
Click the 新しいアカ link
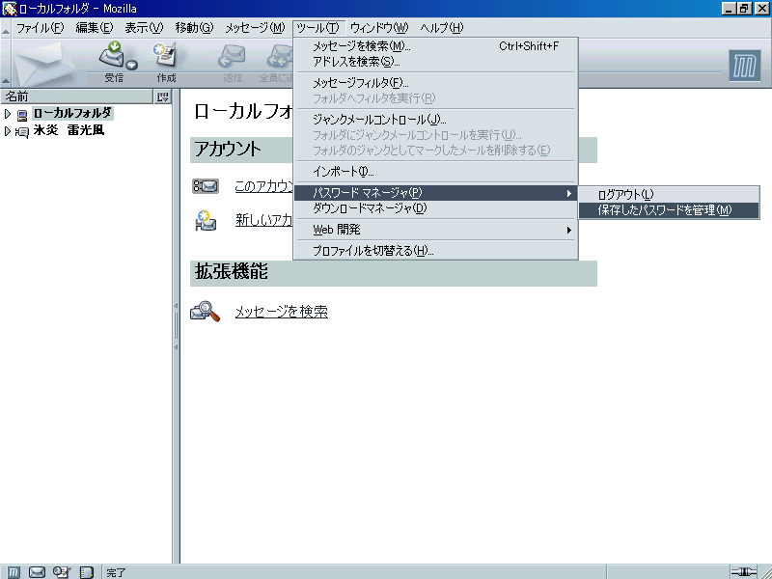pos(263,220)
